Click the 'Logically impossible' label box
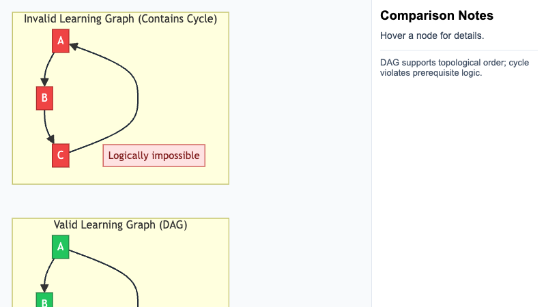Screen dimensions: 546x307 pyautogui.click(x=154, y=156)
